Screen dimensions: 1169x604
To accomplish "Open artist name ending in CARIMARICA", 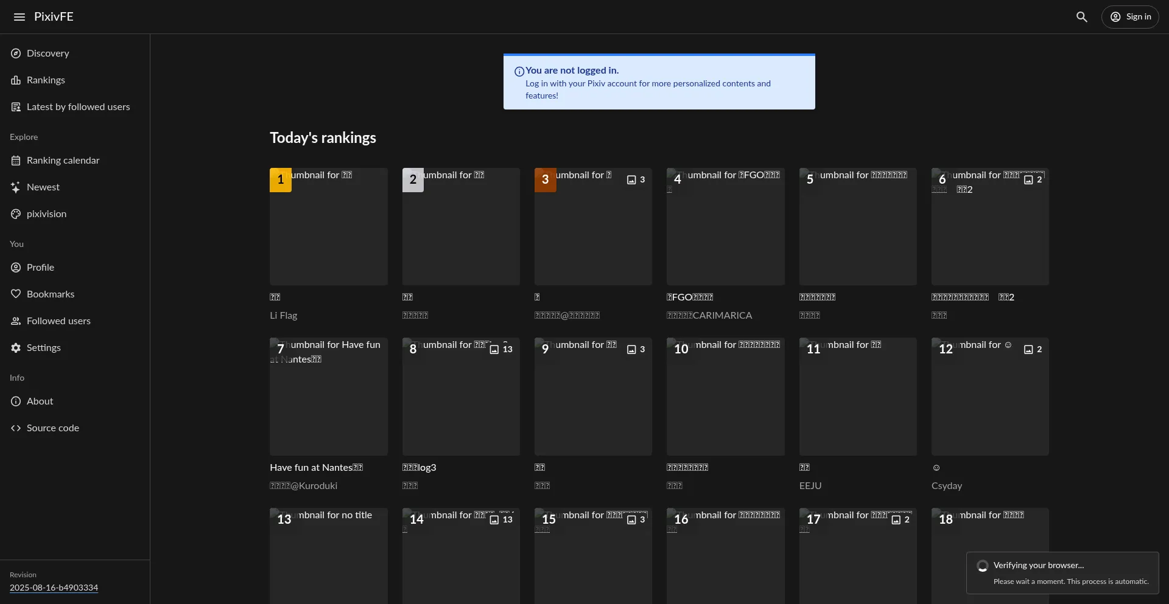I will point(709,316).
